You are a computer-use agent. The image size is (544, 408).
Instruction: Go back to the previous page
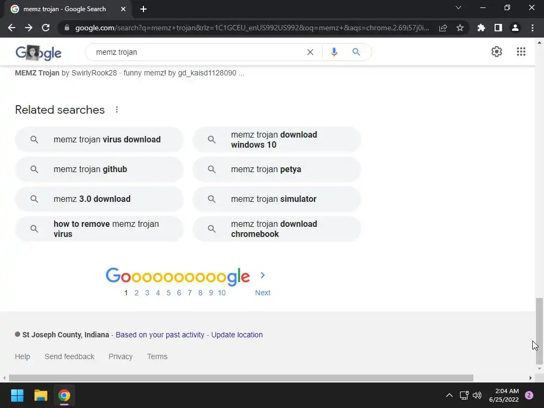[12, 28]
